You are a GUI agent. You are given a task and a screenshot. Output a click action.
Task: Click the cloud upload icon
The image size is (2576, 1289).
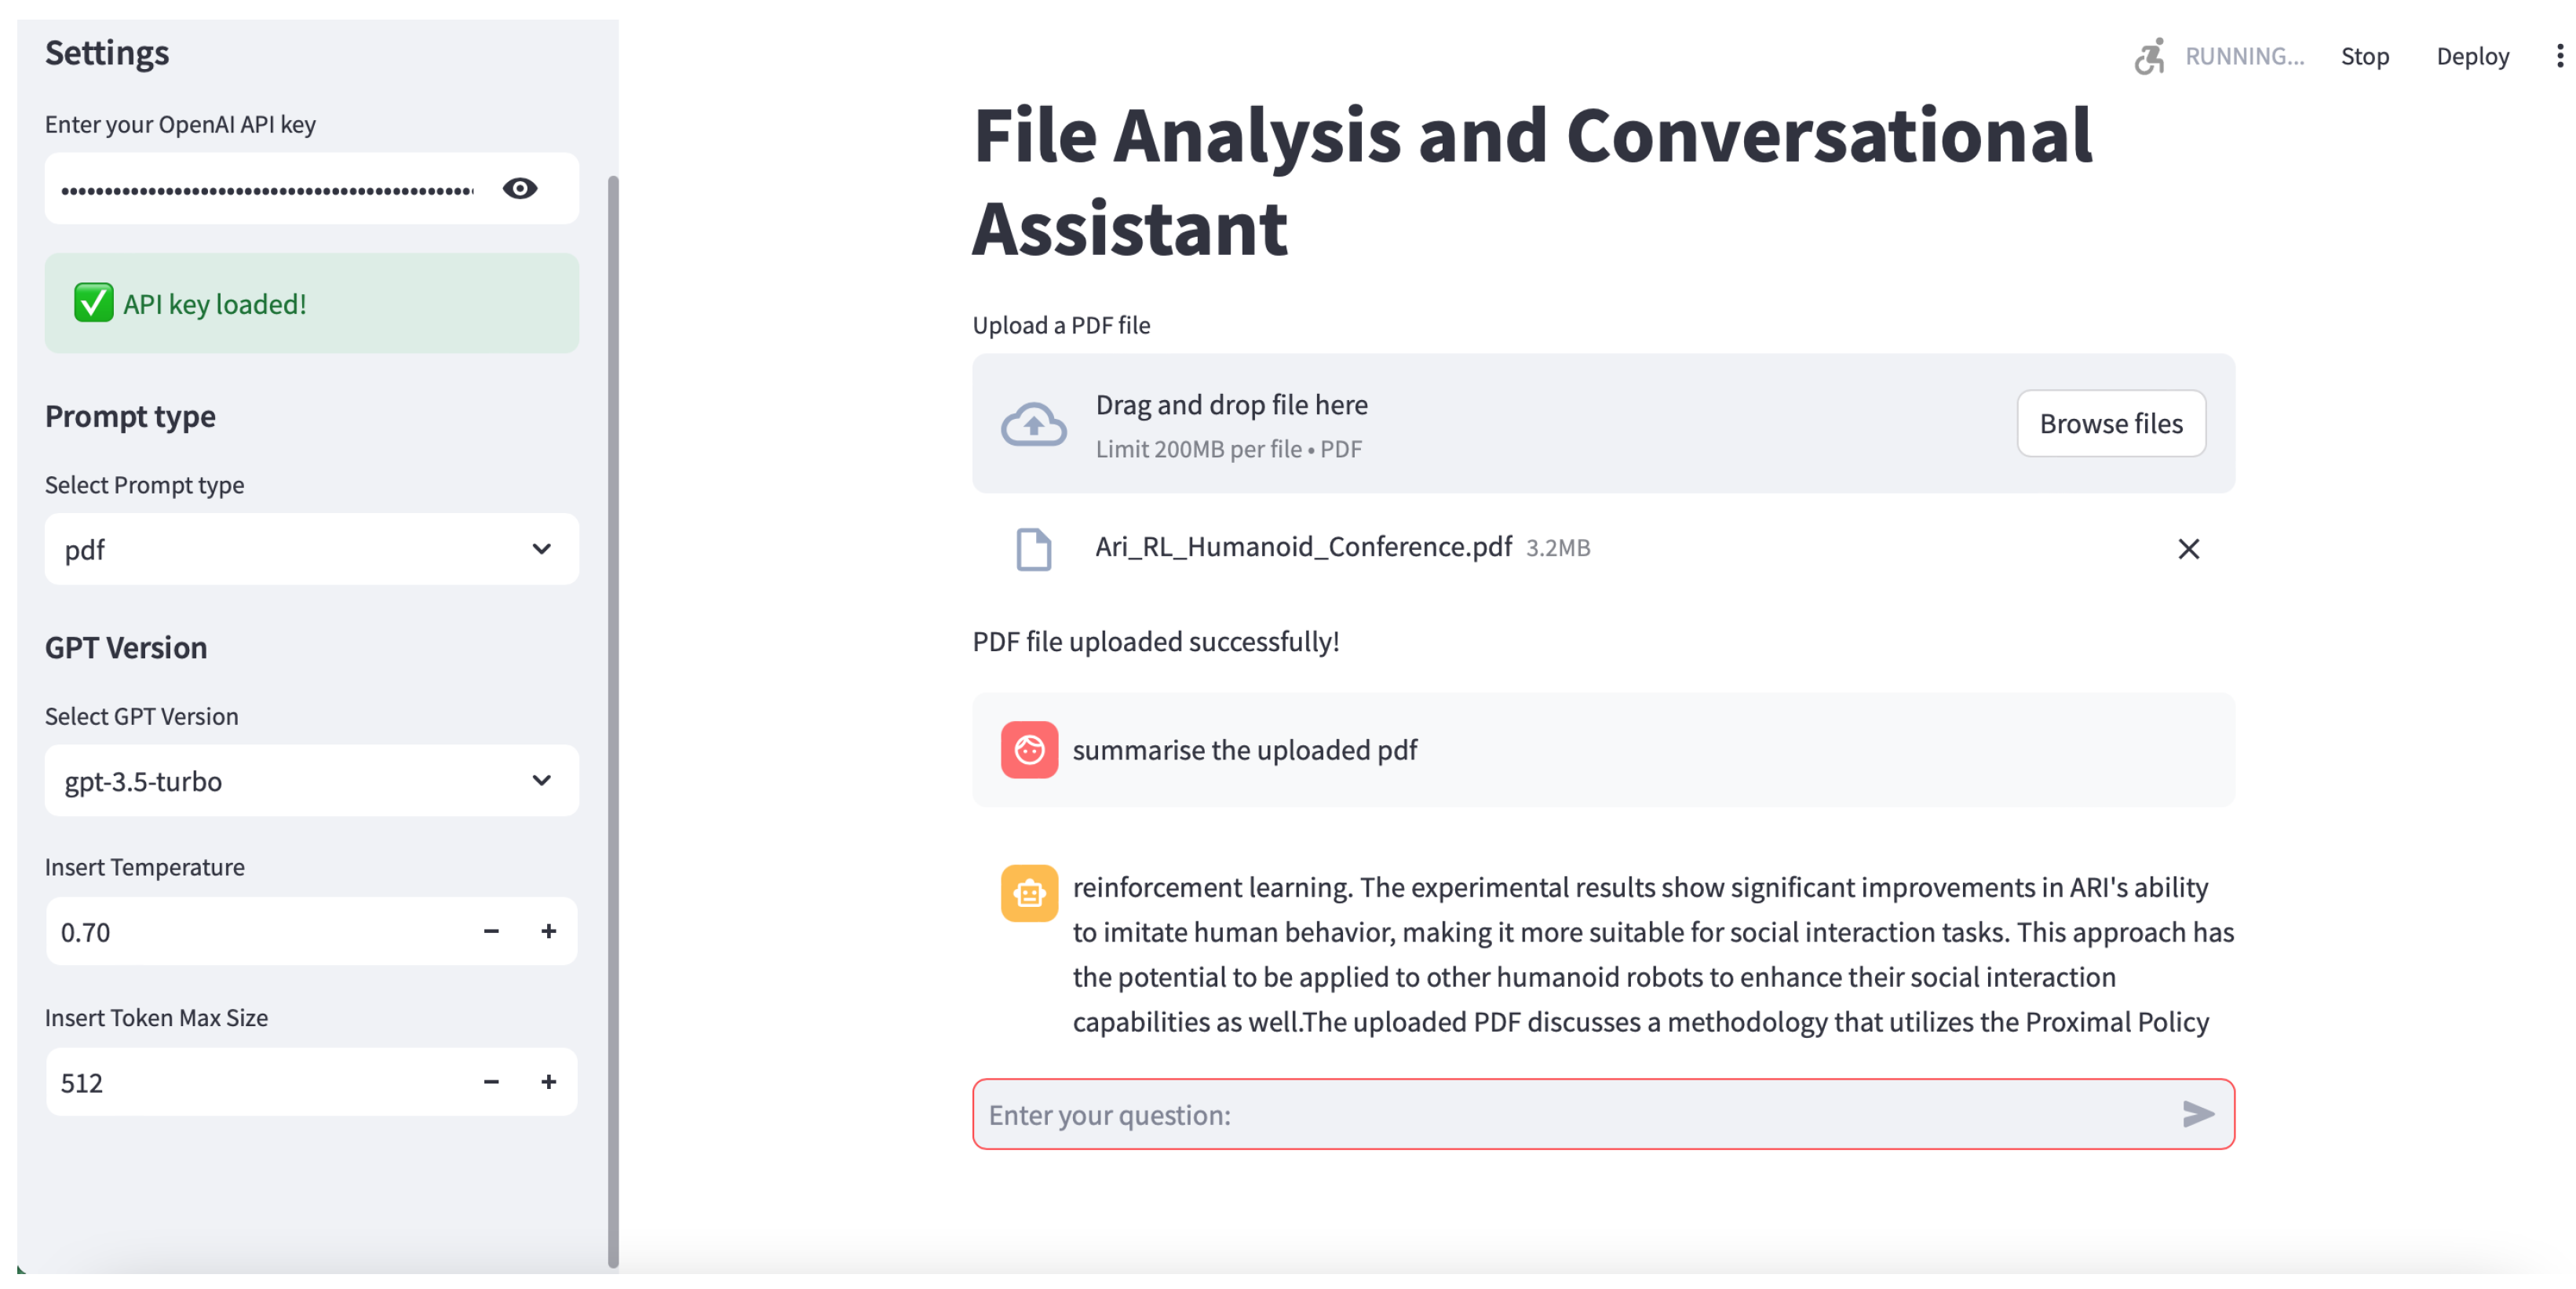(x=1033, y=424)
